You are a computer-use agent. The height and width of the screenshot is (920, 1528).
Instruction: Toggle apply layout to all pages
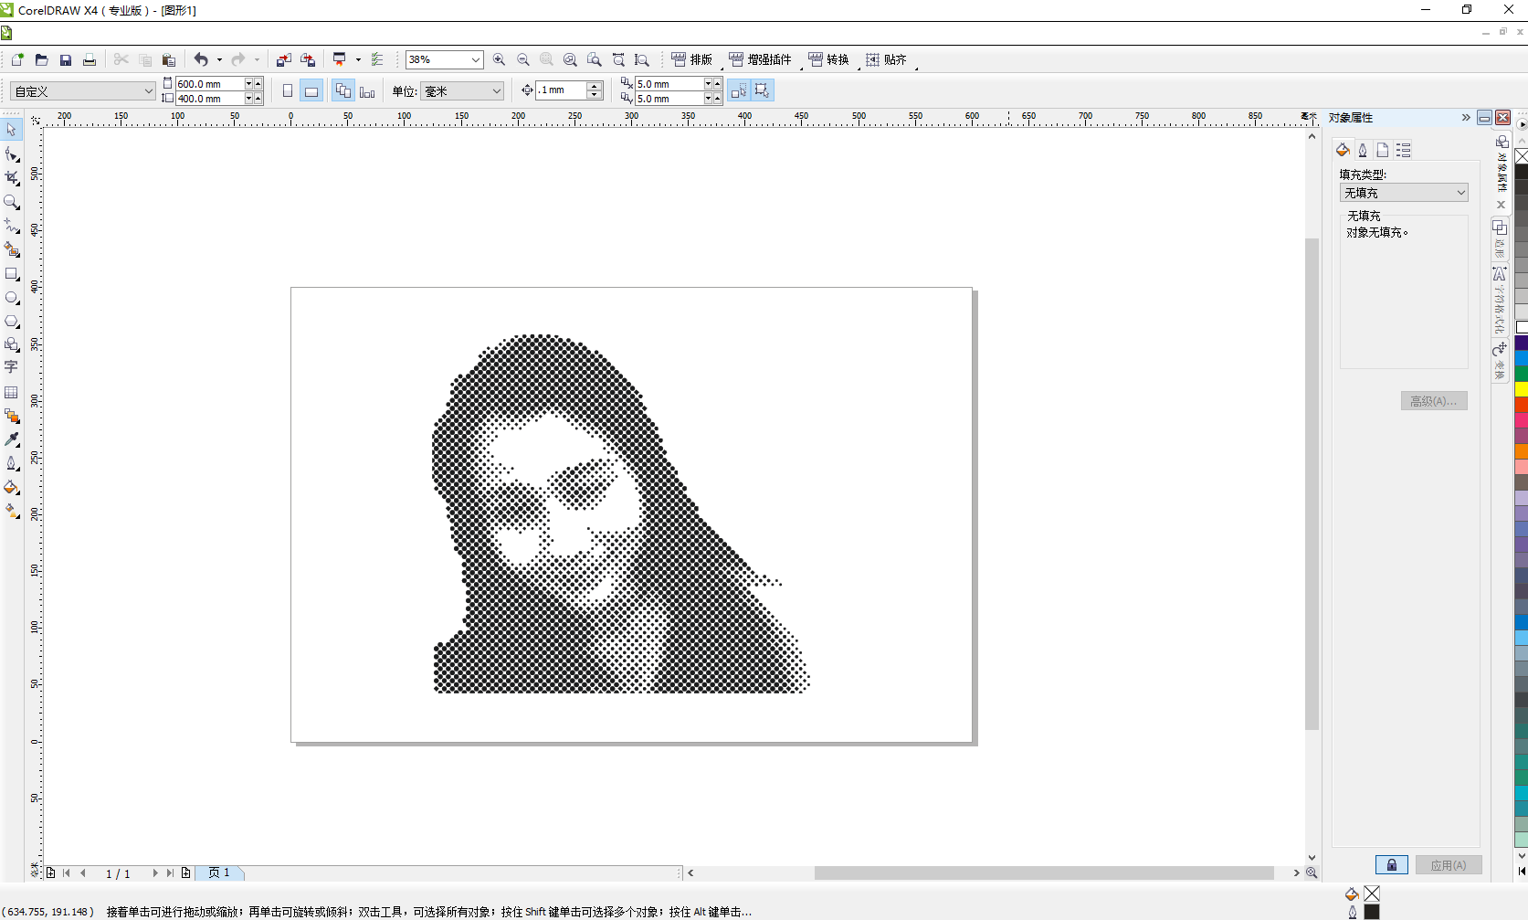(x=343, y=90)
